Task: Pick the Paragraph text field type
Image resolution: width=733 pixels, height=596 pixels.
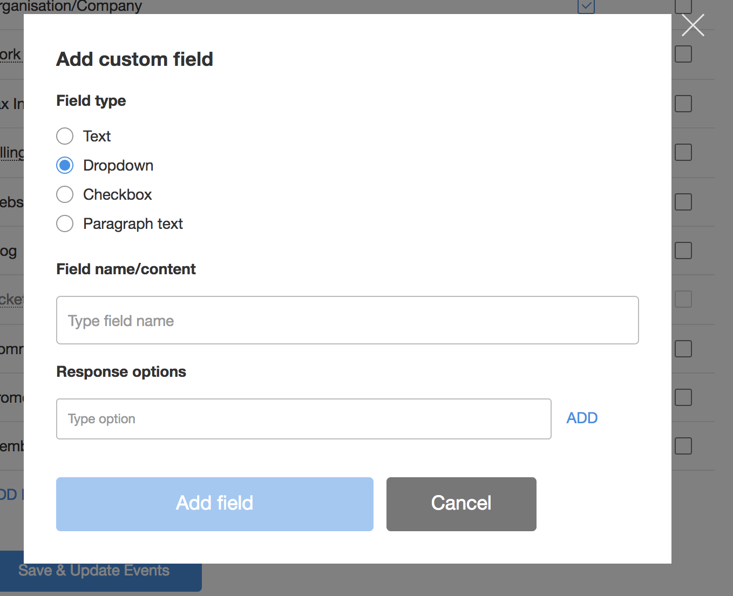Action: tap(65, 223)
